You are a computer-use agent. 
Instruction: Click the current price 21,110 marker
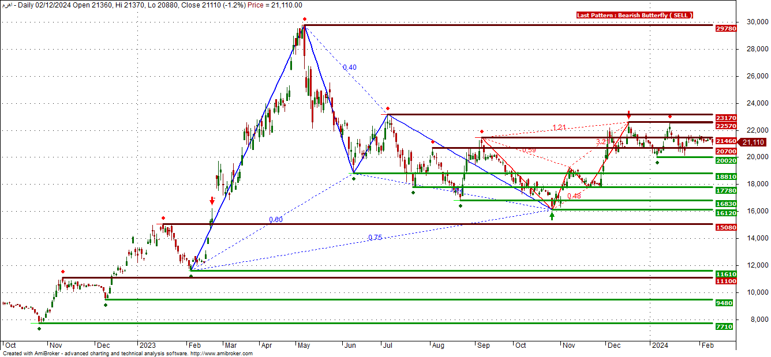[x=753, y=142]
